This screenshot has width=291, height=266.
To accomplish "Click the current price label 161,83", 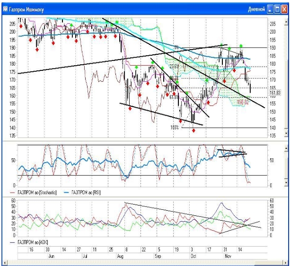I will point(275,93).
